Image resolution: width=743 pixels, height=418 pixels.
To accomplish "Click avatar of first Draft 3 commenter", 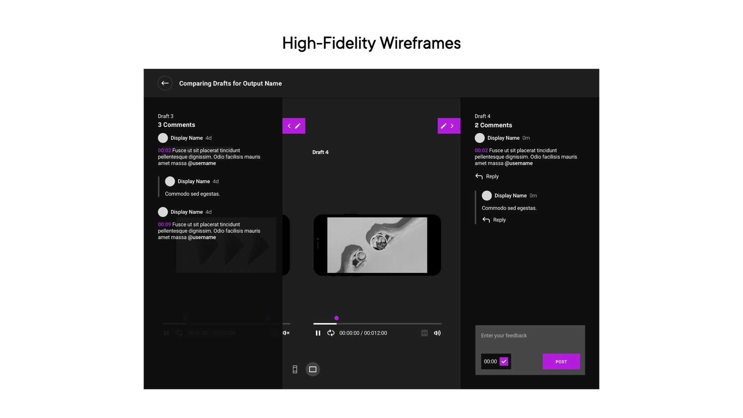I will click(163, 138).
